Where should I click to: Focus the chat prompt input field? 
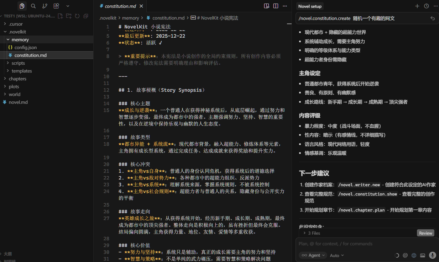(366, 244)
